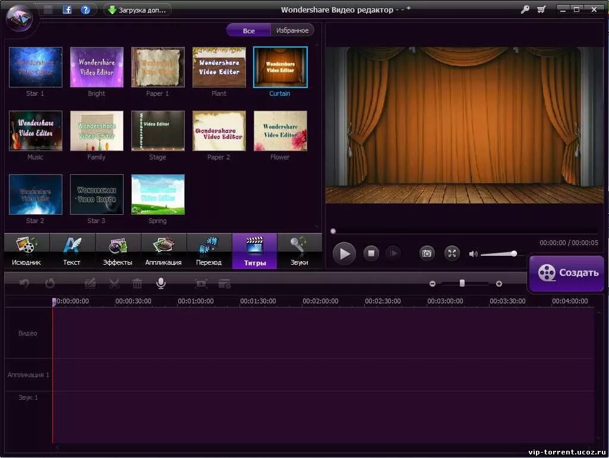Open the Аппликация tab
The width and height of the screenshot is (609, 458).
click(163, 251)
